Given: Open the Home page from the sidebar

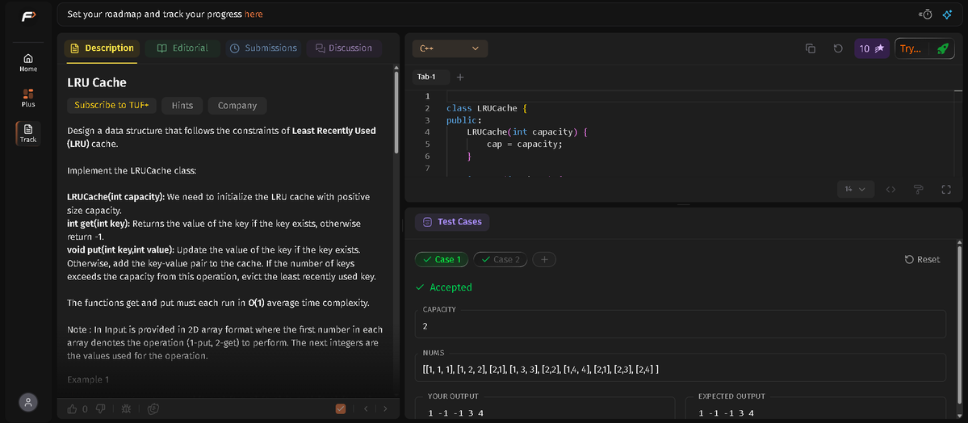Looking at the screenshot, I should [28, 62].
